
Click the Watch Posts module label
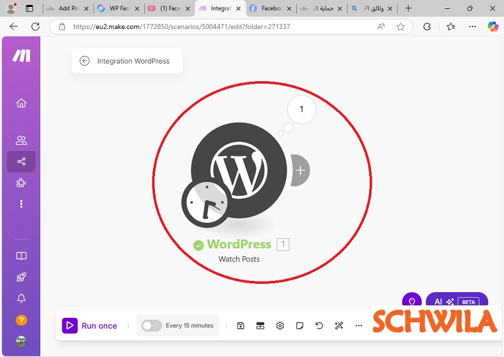[239, 259]
